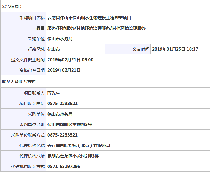Click the 代理机构名称 label
The image size is (210, 172).
(32, 146)
